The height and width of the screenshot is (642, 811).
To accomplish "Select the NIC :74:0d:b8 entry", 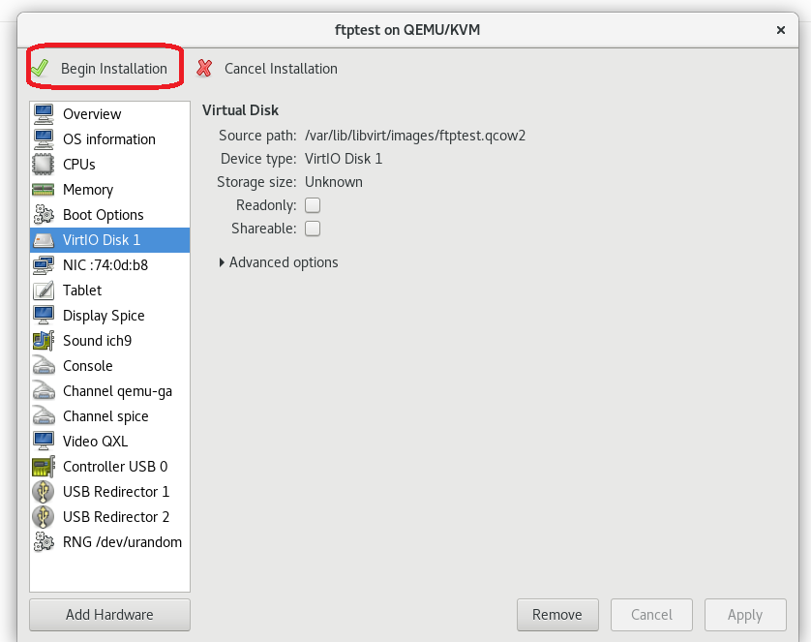I will pos(109,265).
